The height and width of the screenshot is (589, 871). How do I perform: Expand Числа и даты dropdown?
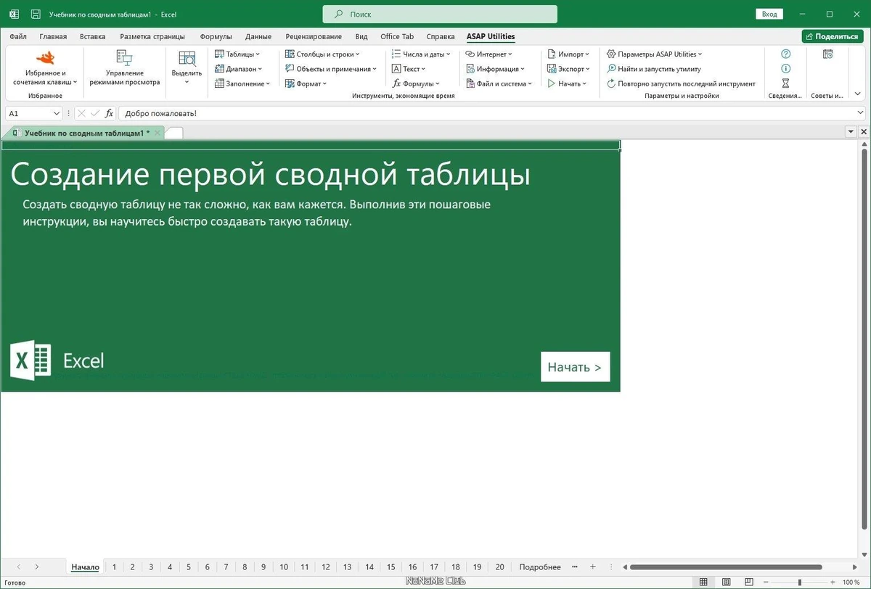421,54
